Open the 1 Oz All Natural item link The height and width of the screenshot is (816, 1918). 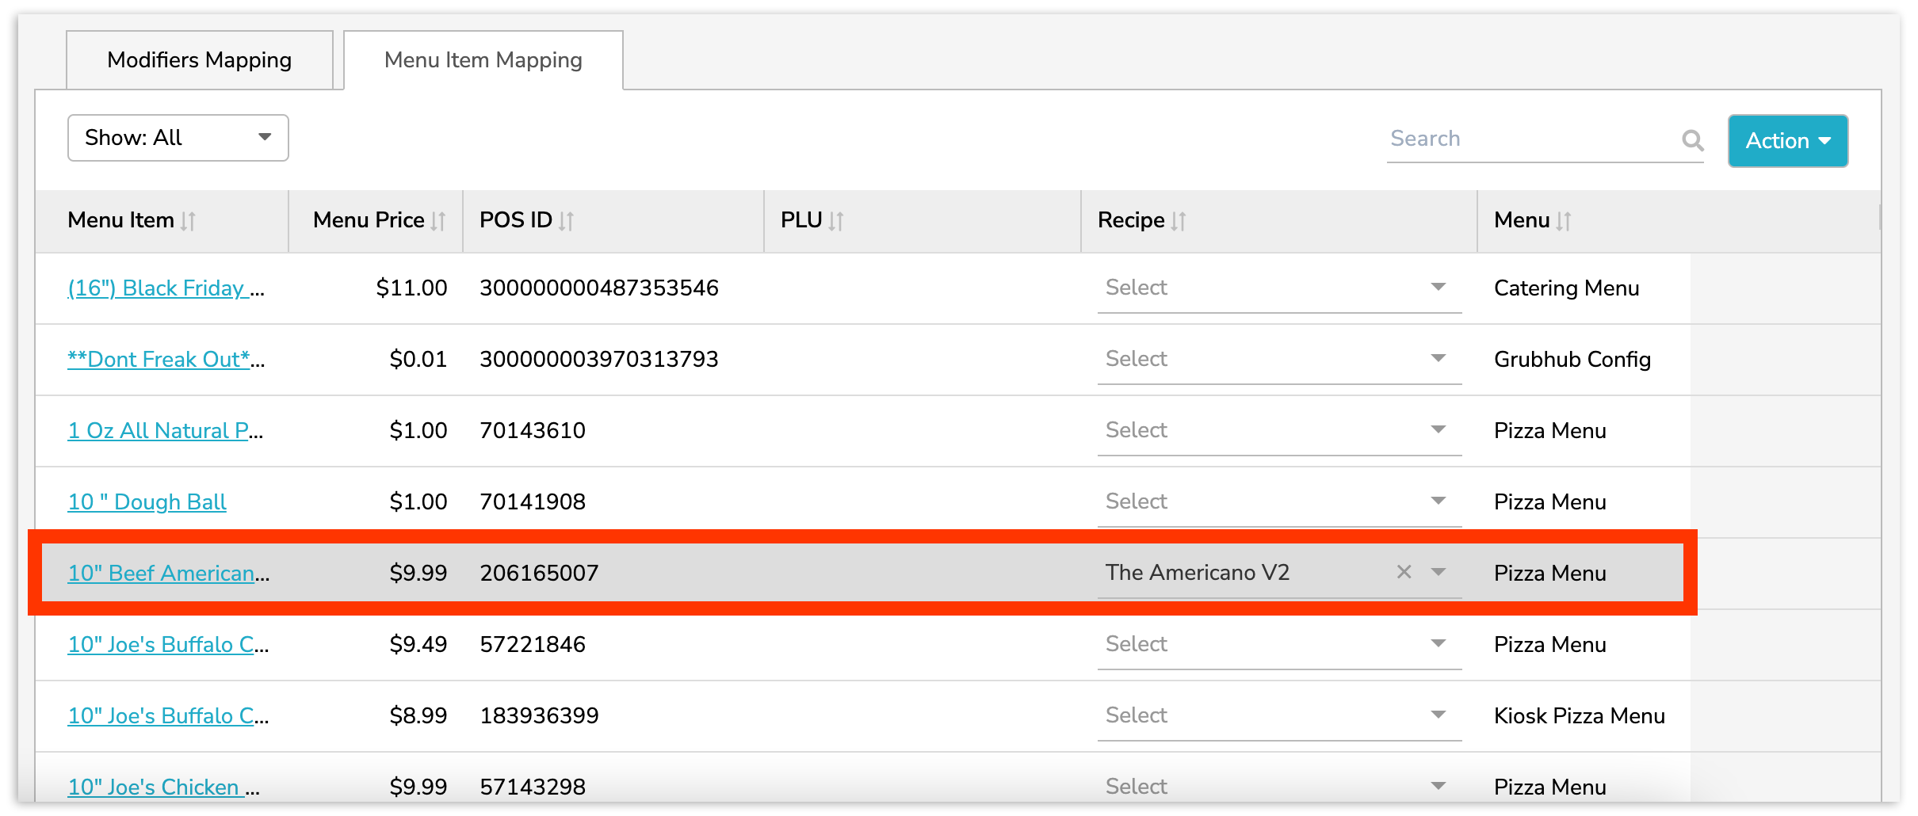(165, 430)
